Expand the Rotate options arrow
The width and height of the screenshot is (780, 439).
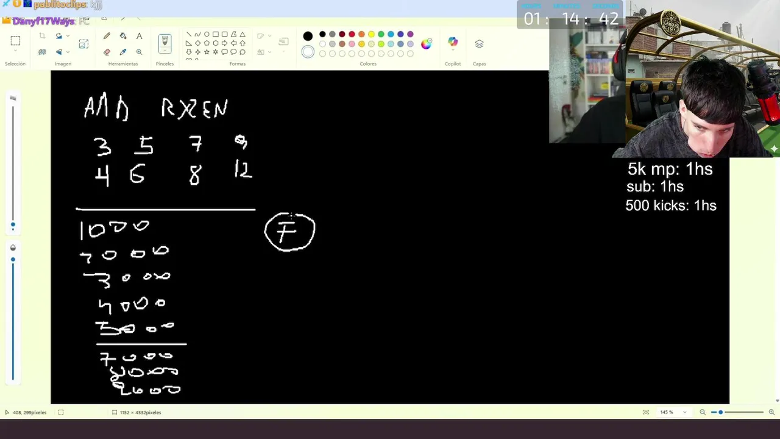67,36
